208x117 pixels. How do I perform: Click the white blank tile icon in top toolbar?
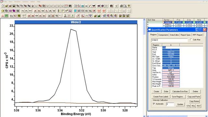[75, 6]
